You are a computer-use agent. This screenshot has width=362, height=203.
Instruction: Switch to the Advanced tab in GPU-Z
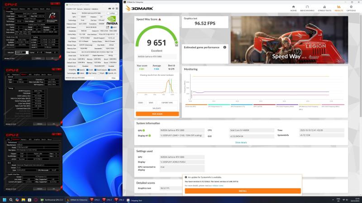pyautogui.click(x=88, y=9)
